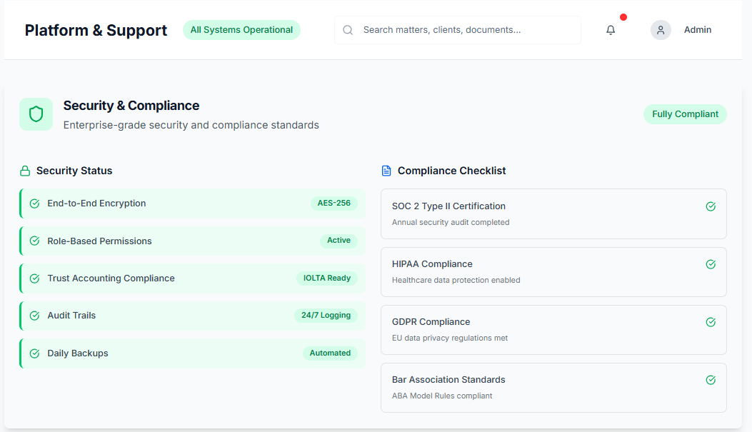Click the notification bell icon
The image size is (752, 432).
click(x=611, y=30)
